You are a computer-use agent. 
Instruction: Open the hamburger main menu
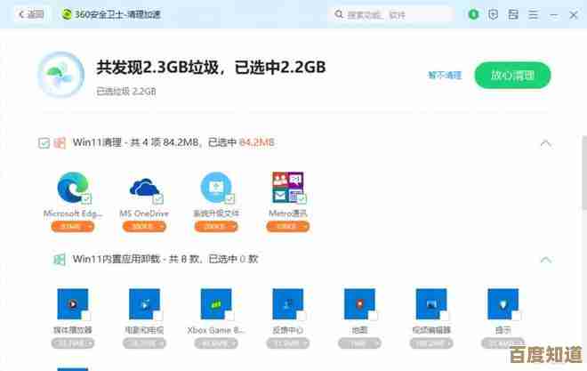point(533,14)
